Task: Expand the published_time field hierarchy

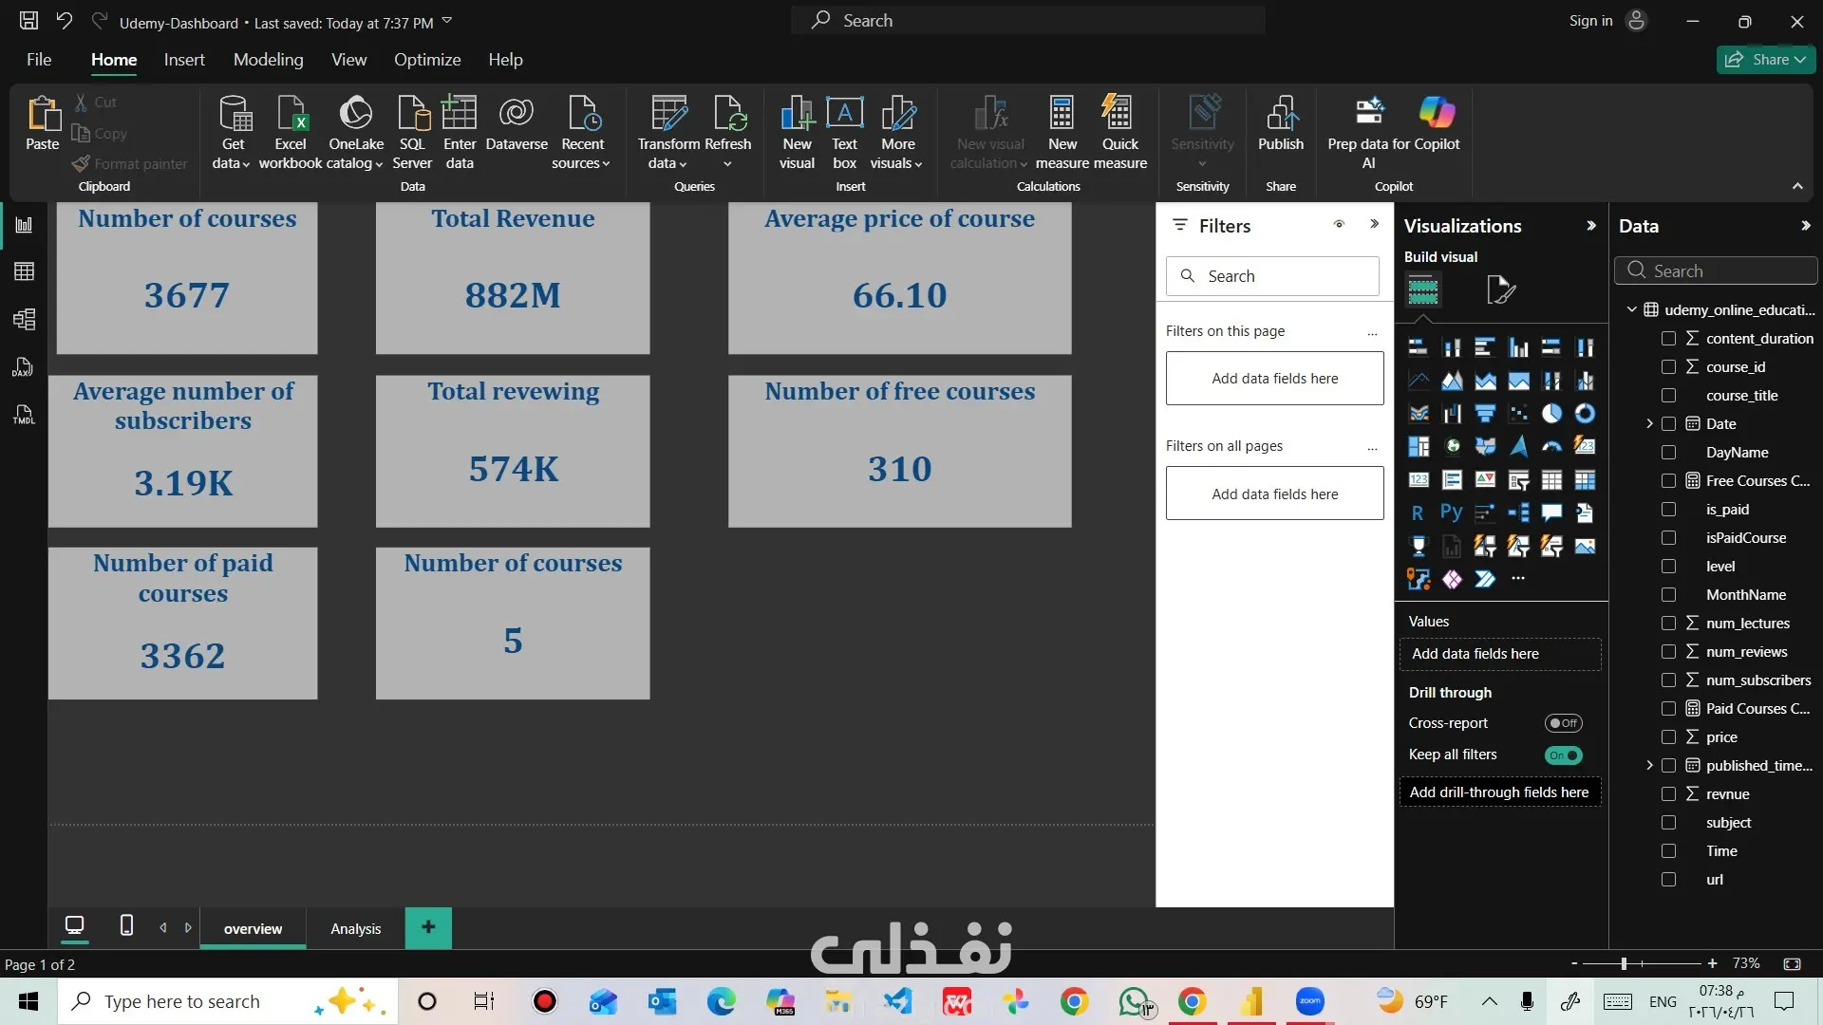Action: pyautogui.click(x=1649, y=766)
